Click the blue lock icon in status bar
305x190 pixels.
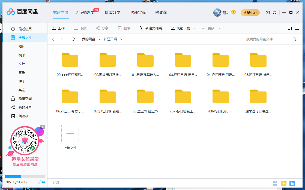[292, 183]
